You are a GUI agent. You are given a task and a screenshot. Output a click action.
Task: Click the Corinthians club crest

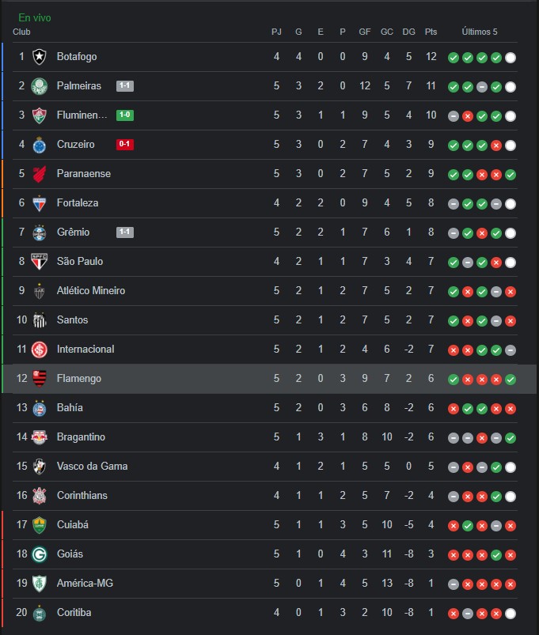point(40,496)
